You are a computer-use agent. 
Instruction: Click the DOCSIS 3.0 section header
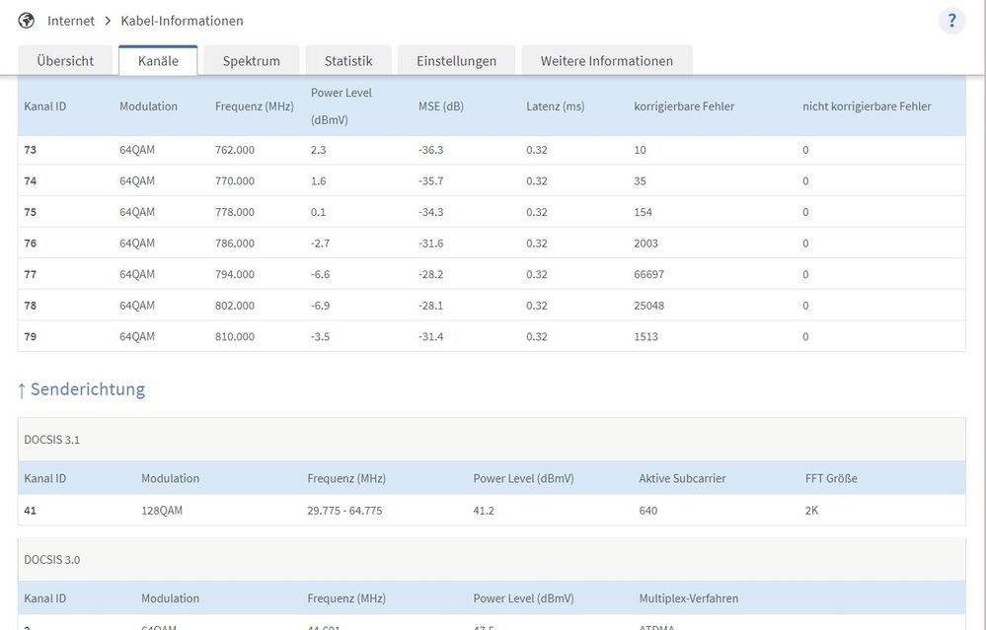click(52, 560)
